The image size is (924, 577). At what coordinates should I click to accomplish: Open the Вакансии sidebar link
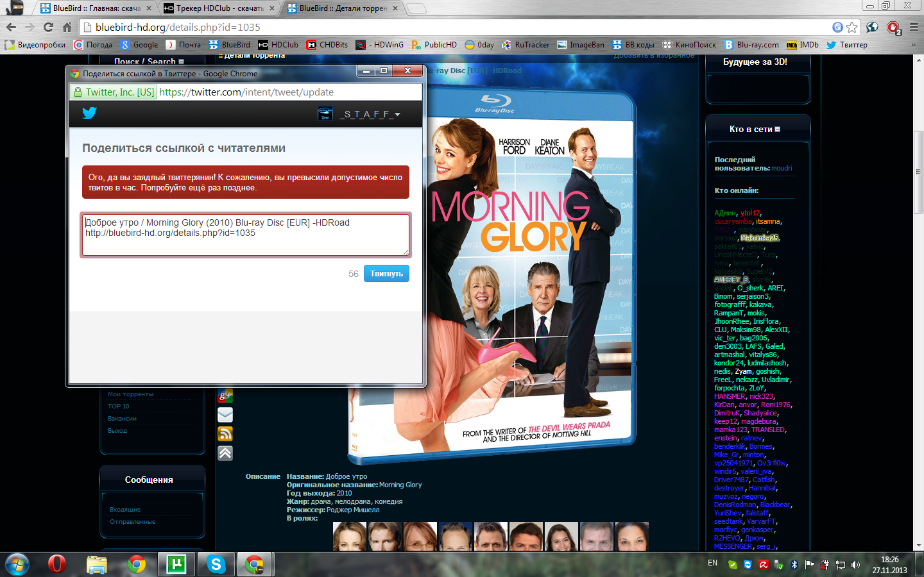click(x=122, y=419)
